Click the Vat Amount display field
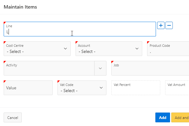 pyautogui.click(x=177, y=88)
